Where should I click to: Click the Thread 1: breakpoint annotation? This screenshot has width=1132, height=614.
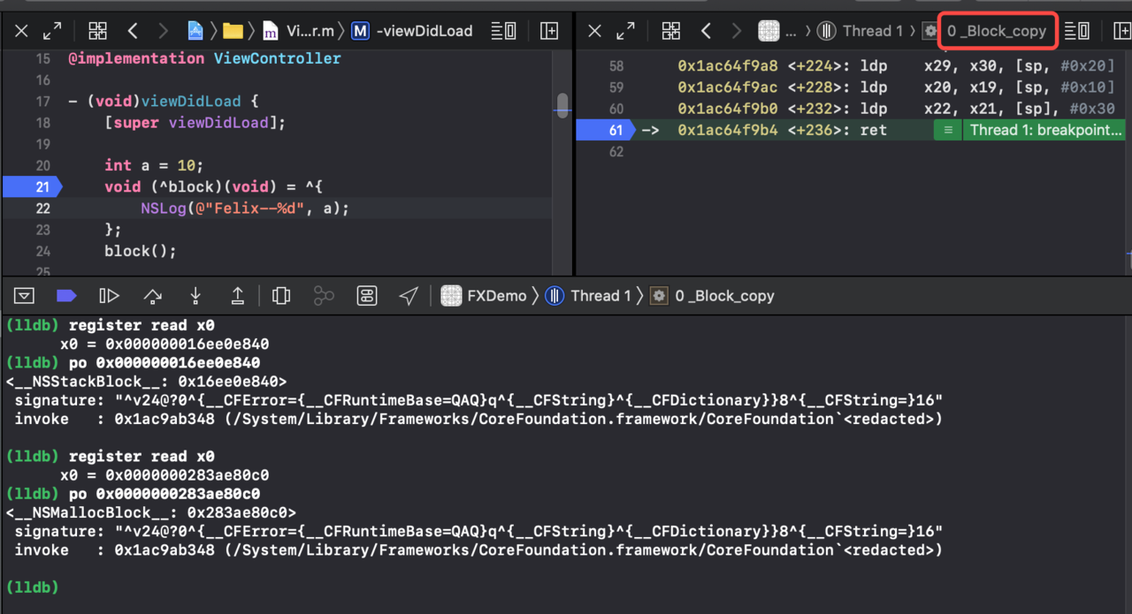coord(1045,130)
